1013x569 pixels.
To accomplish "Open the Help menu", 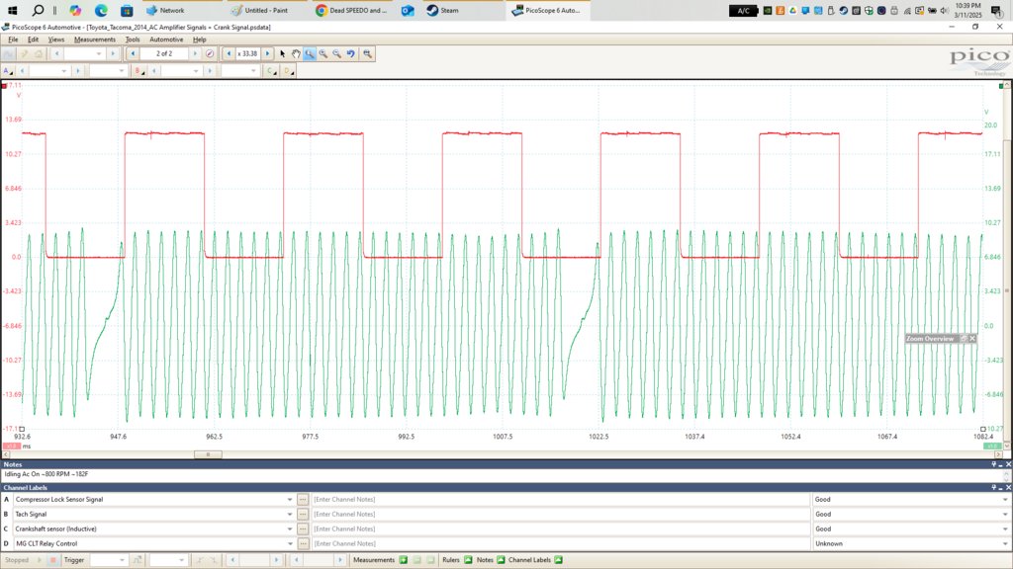I will pyautogui.click(x=200, y=40).
